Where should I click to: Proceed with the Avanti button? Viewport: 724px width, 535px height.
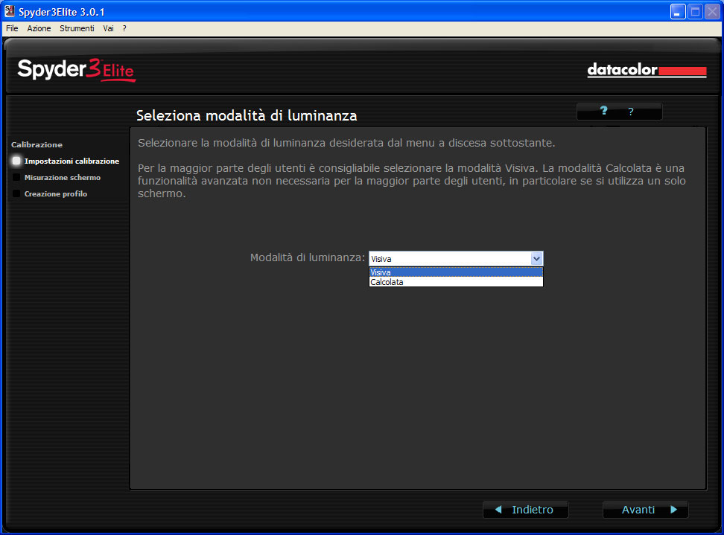pyautogui.click(x=646, y=510)
